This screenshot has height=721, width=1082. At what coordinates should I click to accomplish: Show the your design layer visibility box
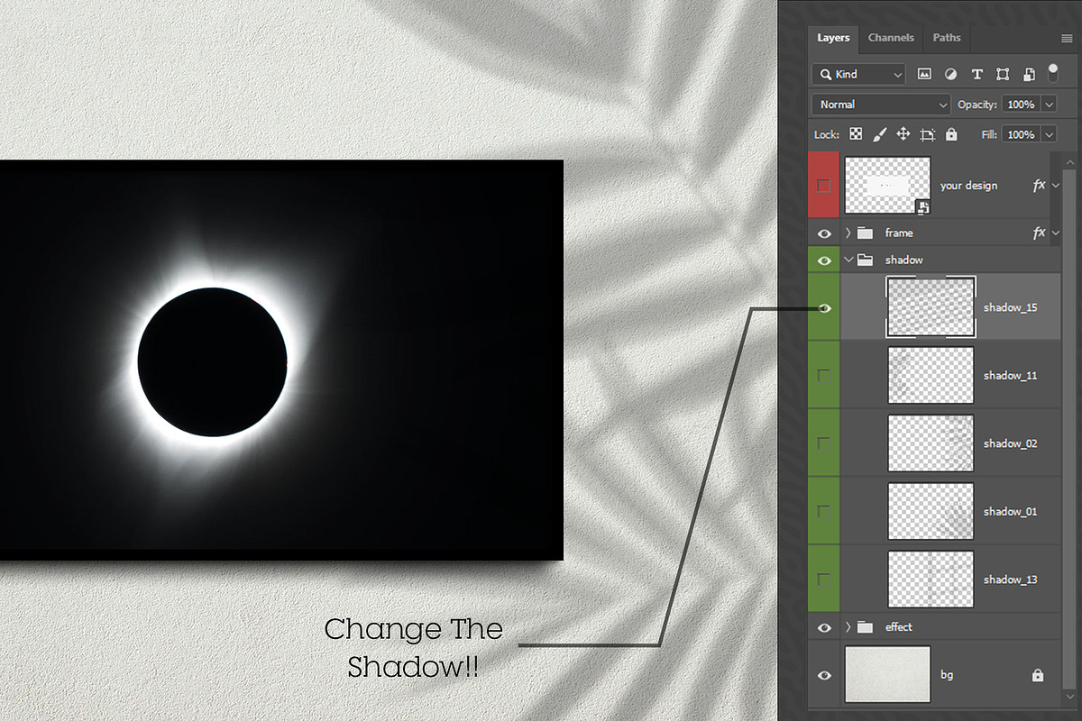(823, 186)
